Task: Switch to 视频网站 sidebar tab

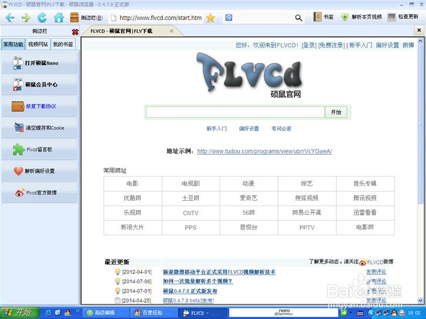Action: point(38,44)
